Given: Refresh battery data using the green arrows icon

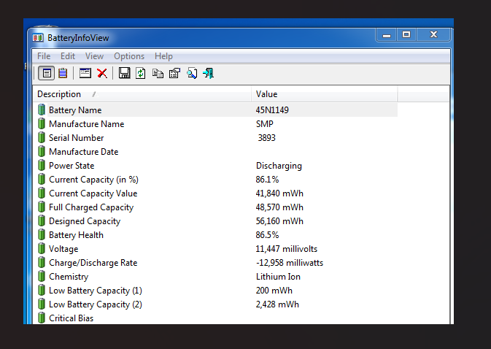Looking at the screenshot, I should tap(141, 73).
